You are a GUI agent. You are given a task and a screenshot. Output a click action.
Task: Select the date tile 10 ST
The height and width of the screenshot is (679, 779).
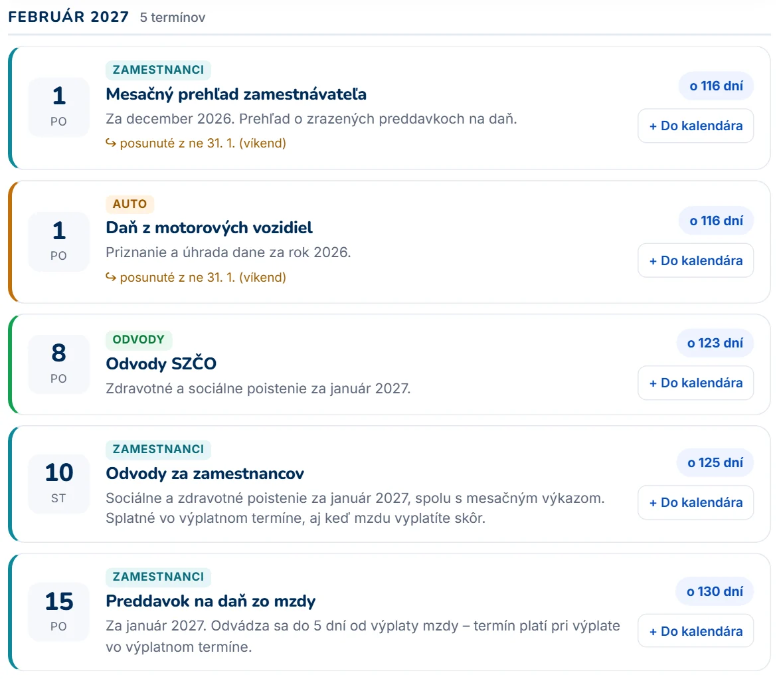(x=58, y=484)
